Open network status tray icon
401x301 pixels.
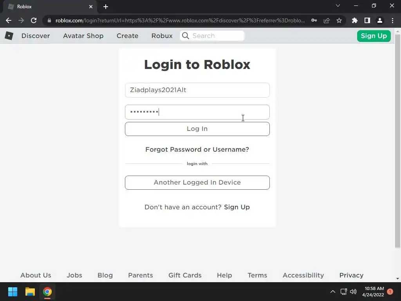click(x=343, y=292)
